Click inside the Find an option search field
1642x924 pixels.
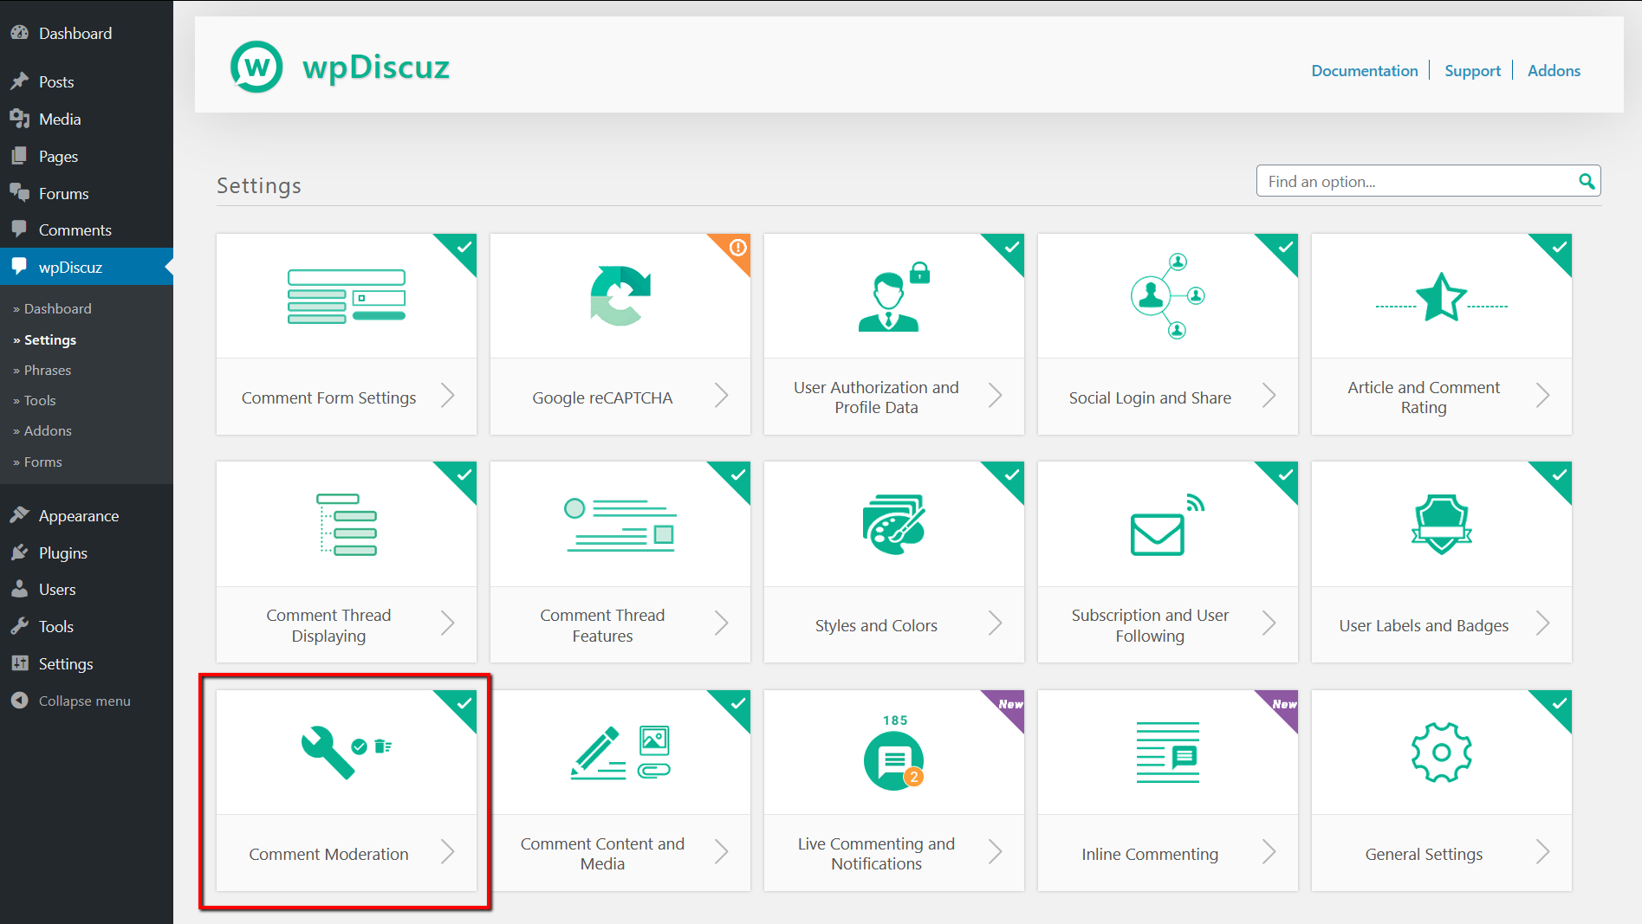coord(1412,181)
